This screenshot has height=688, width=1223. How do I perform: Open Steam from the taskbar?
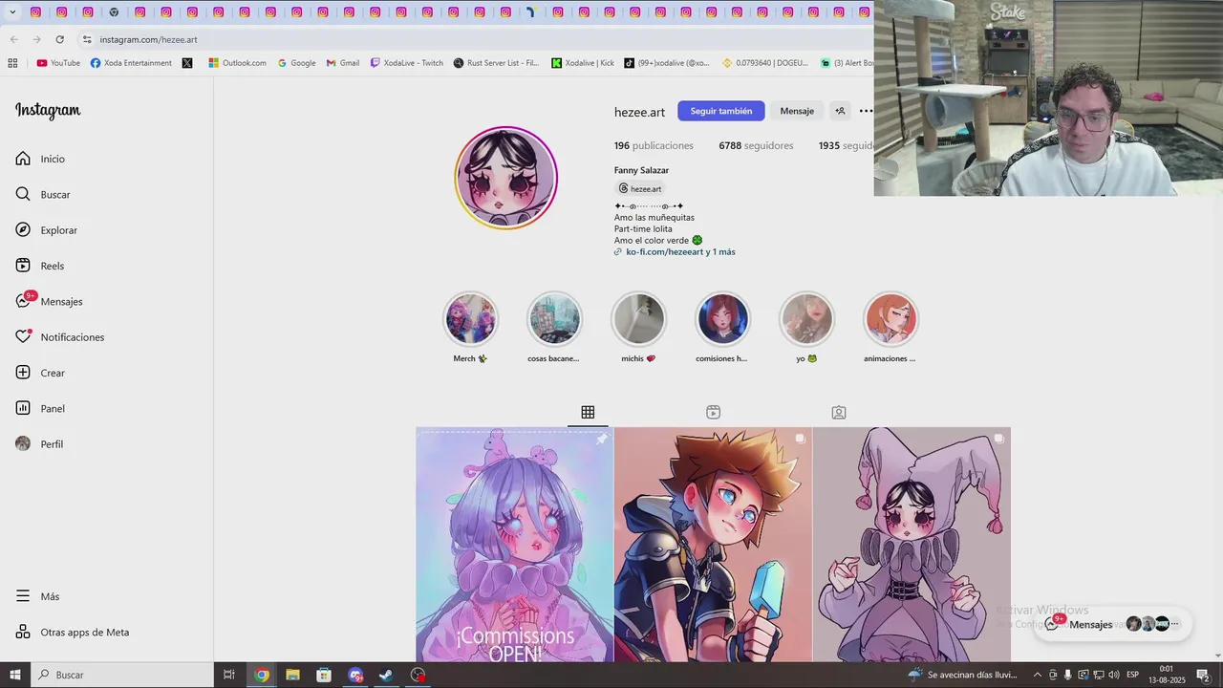pyautogui.click(x=386, y=675)
